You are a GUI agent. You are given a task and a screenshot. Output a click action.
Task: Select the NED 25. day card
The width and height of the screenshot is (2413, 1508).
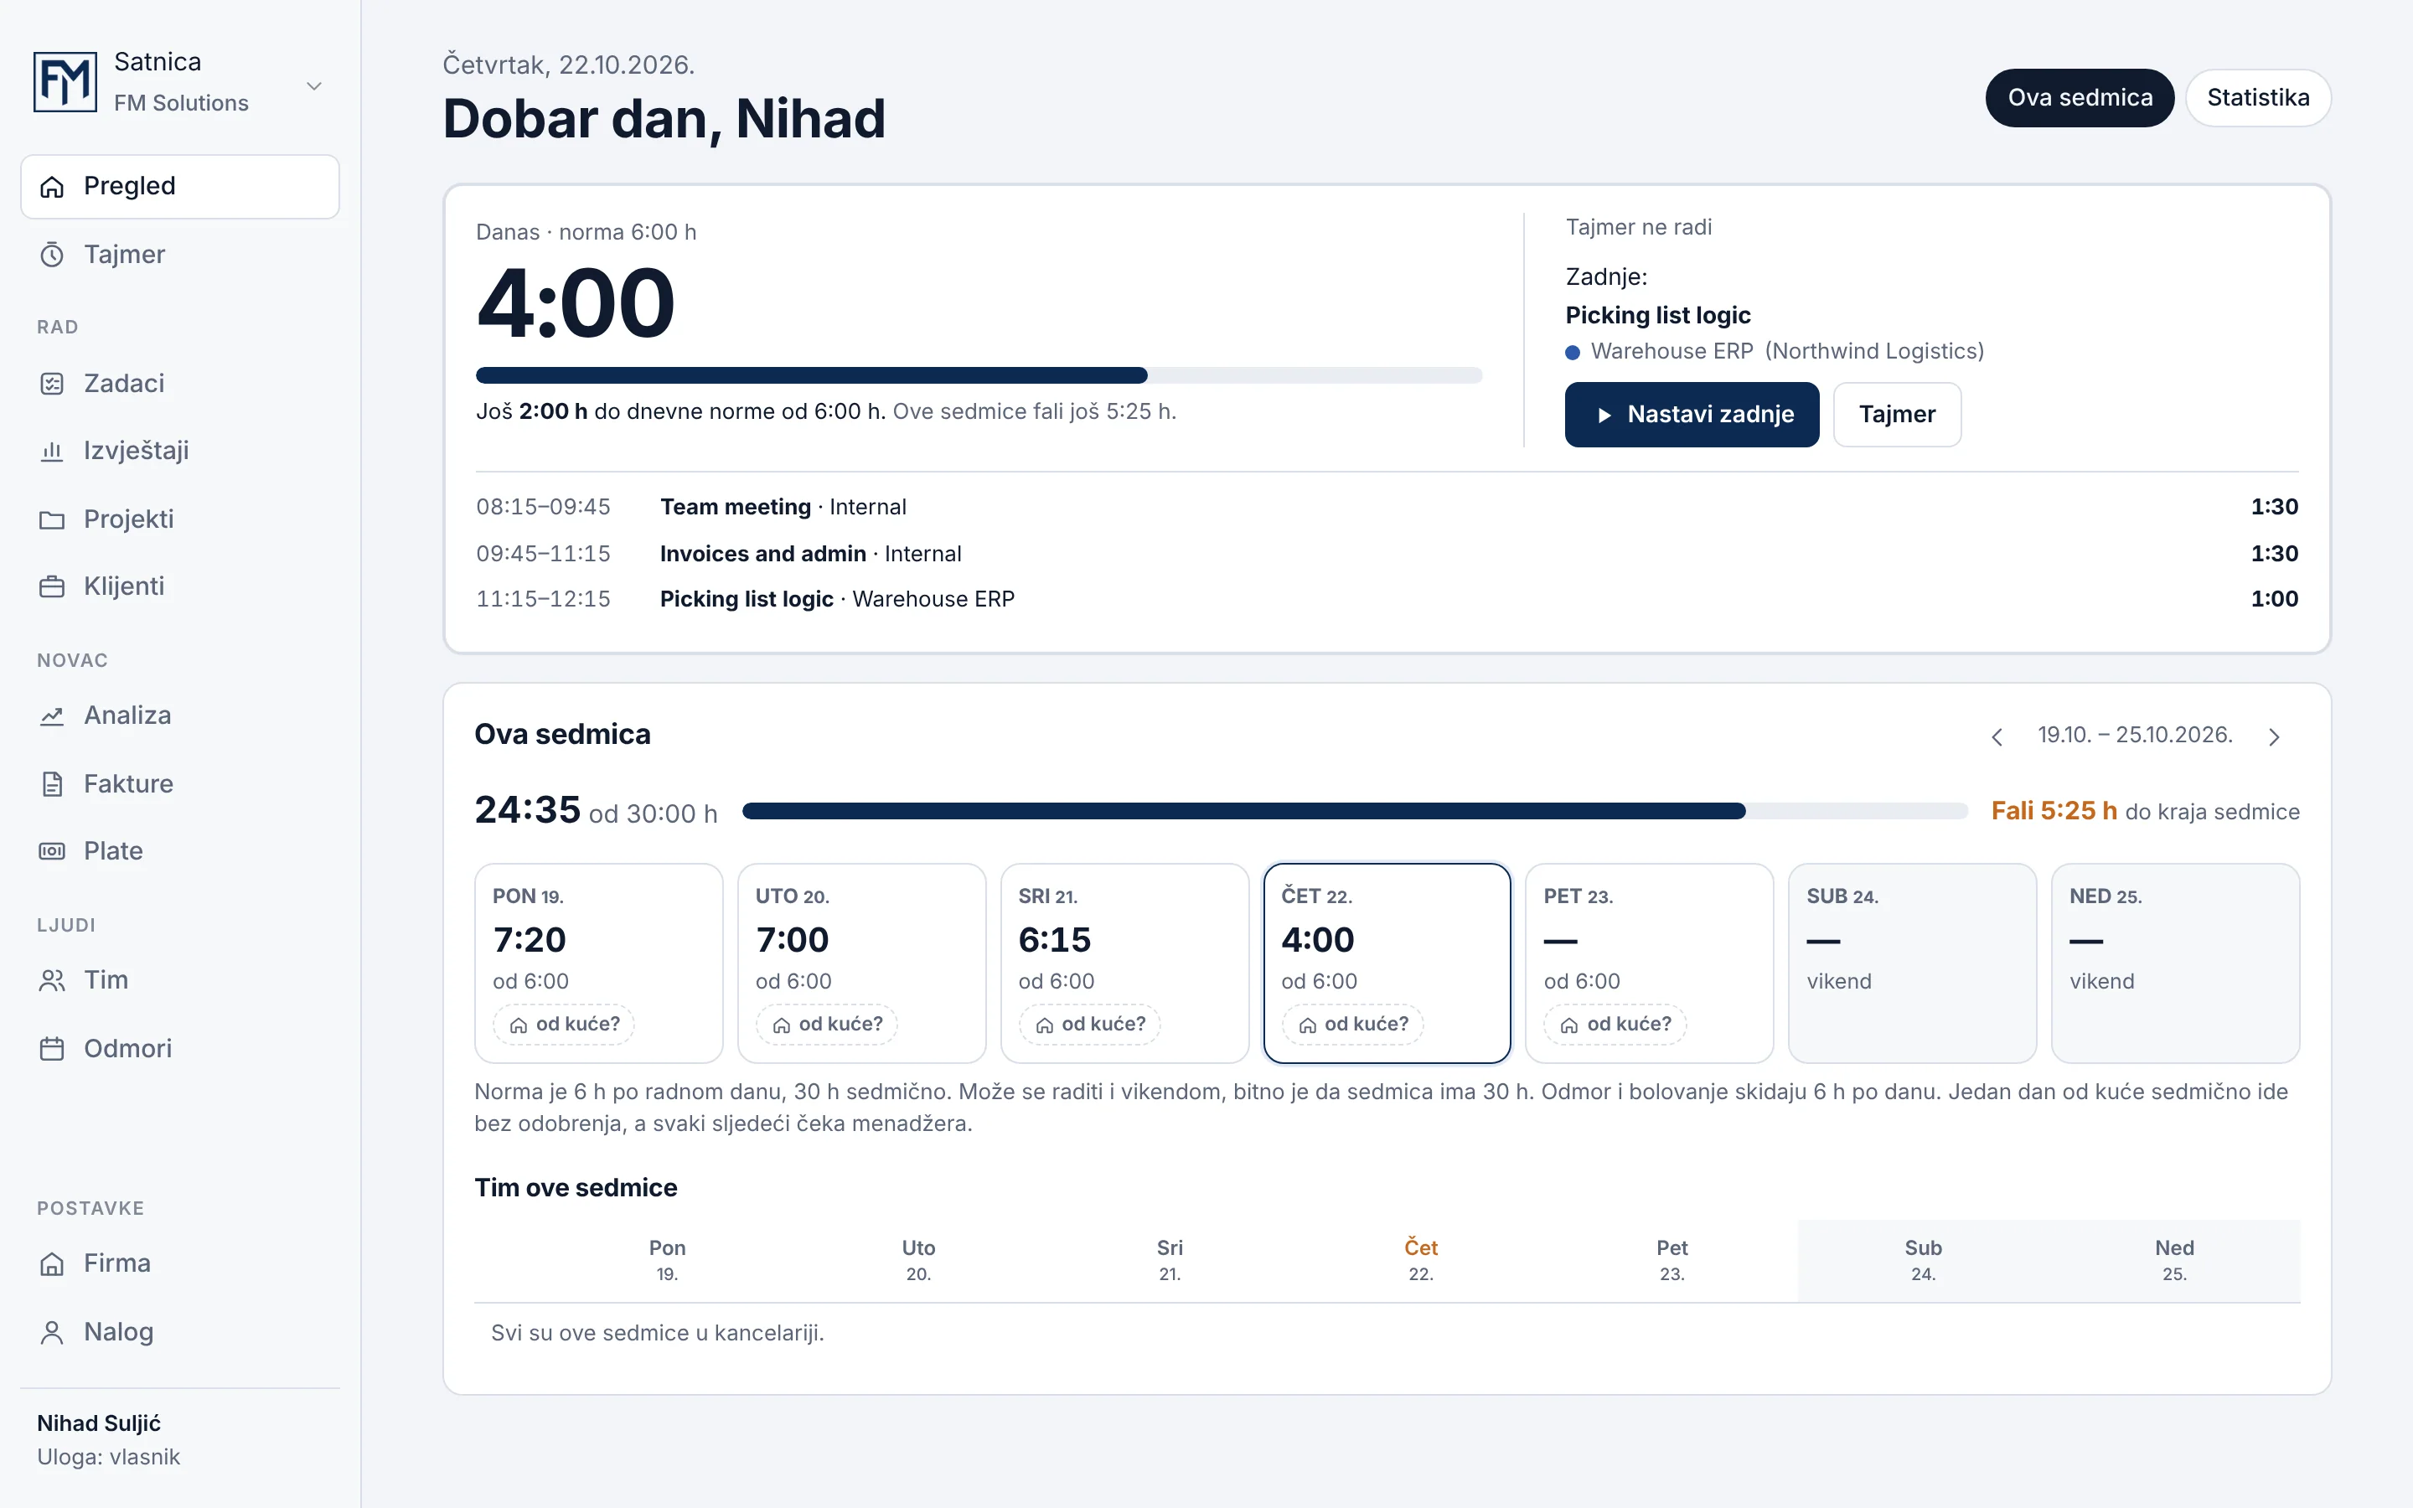2175,963
